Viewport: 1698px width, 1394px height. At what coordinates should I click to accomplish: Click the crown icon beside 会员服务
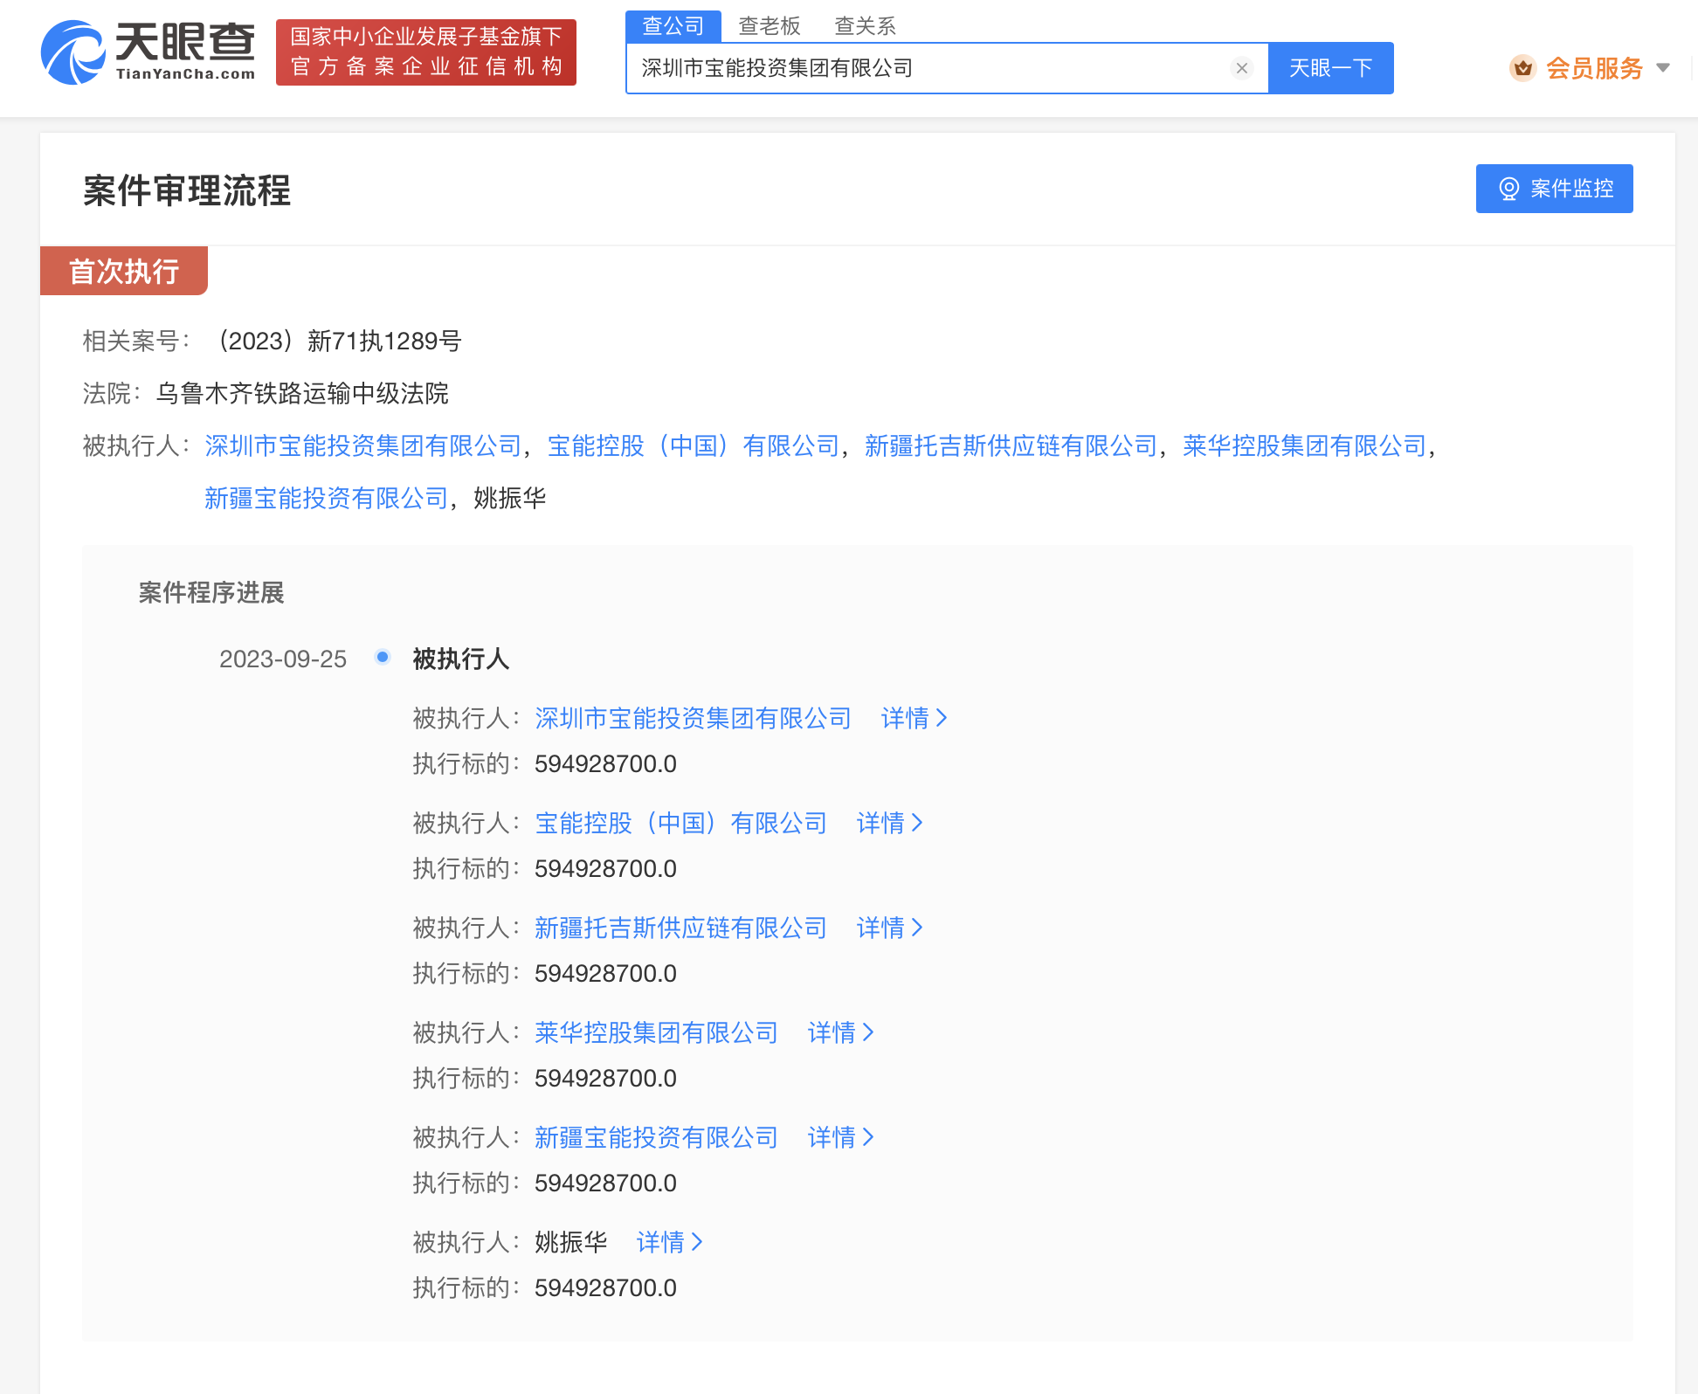(x=1523, y=67)
